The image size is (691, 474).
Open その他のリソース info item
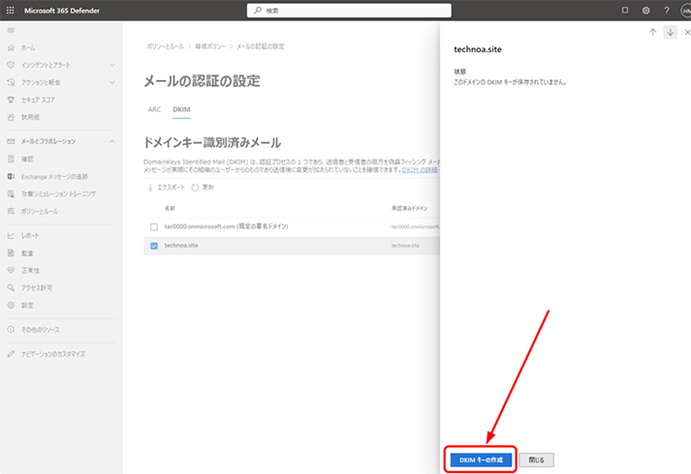pos(40,329)
